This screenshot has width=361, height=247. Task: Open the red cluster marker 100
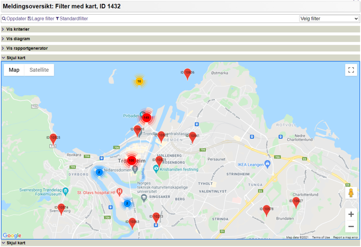coord(131,160)
